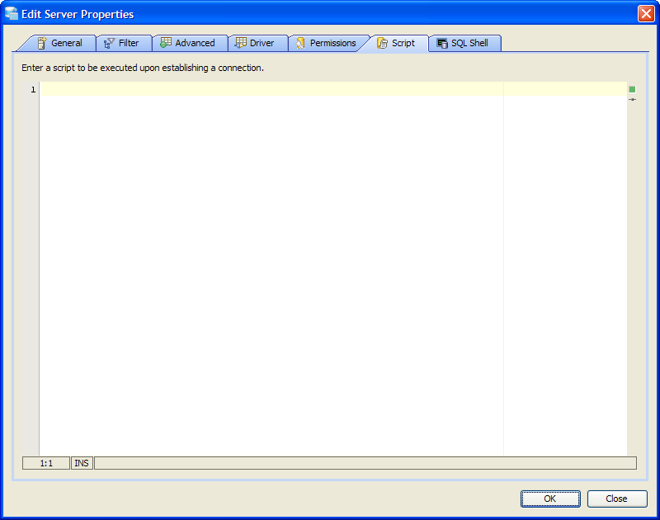Click the Edit Server Properties title icon
The height and width of the screenshot is (520, 660).
(x=12, y=14)
